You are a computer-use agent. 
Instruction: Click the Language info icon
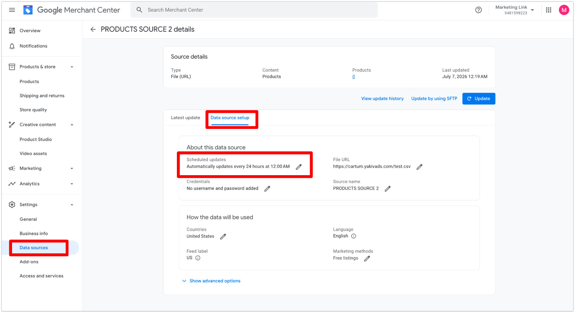coord(354,236)
